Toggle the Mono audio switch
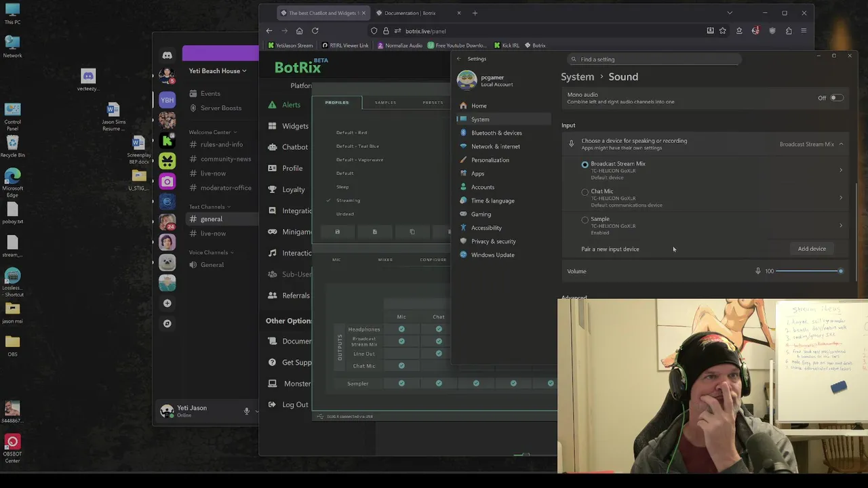 click(x=837, y=98)
